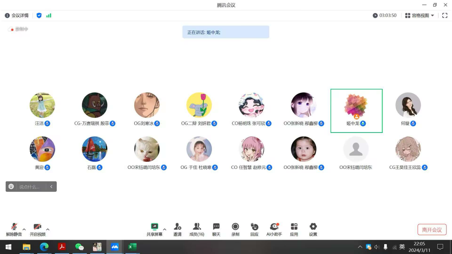Expand video options arrow beside 开启视频
Image resolution: width=452 pixels, height=254 pixels.
click(48, 229)
